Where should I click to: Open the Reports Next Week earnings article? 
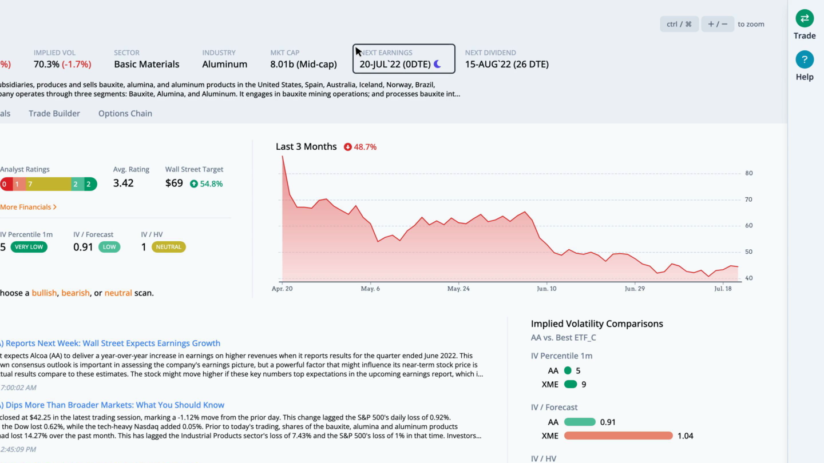[x=110, y=343]
